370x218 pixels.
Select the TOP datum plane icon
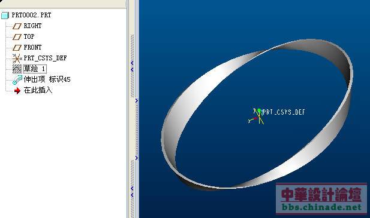(17, 37)
